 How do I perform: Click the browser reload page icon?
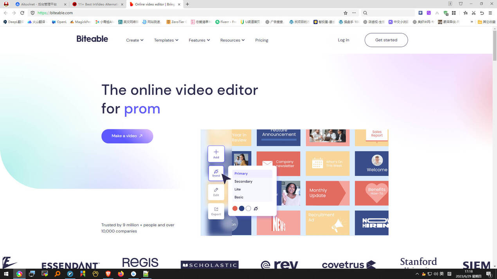22,13
